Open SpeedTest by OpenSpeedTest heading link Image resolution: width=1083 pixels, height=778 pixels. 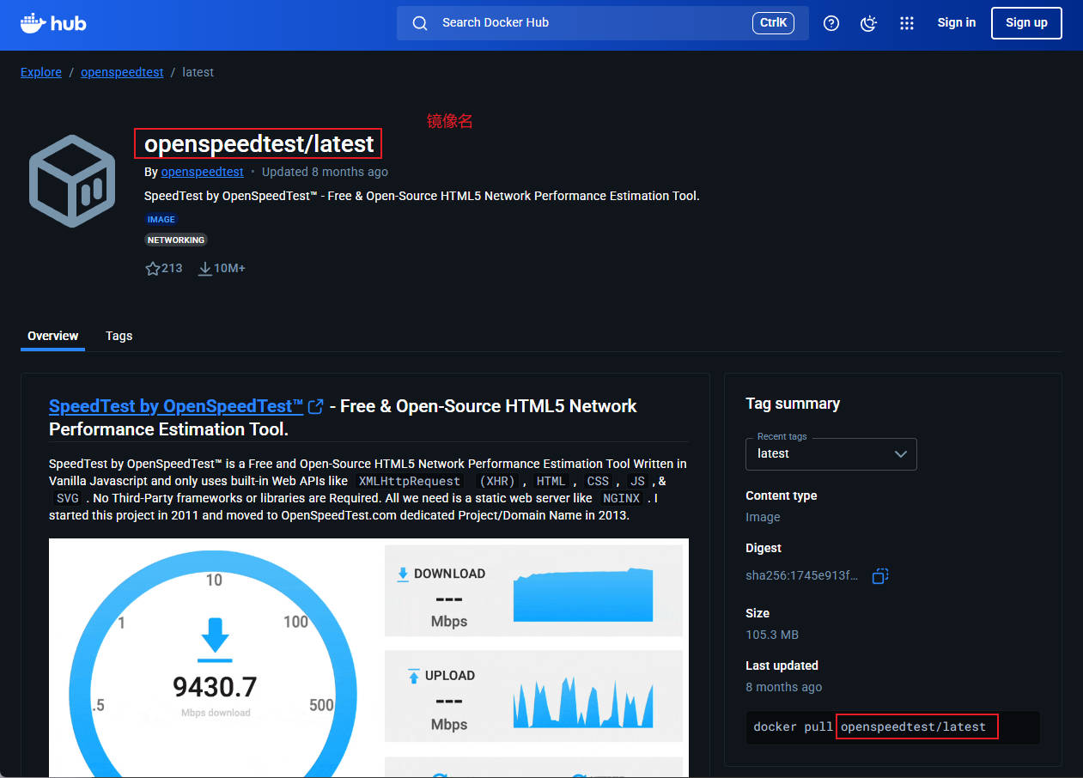[176, 406]
